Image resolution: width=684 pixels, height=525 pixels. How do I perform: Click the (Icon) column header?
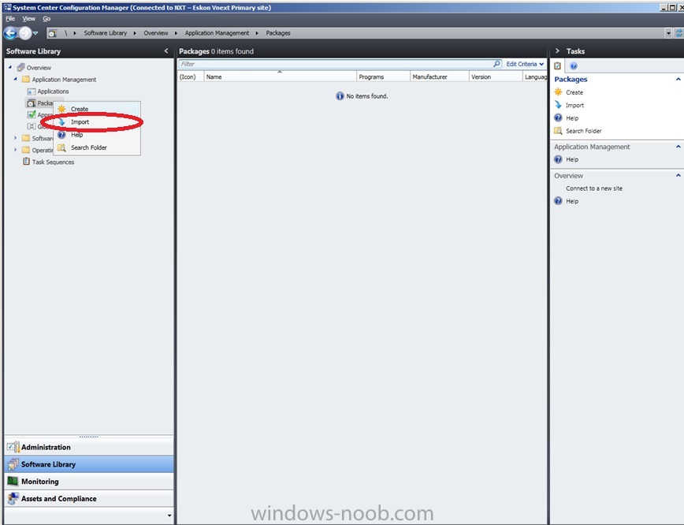click(191, 76)
